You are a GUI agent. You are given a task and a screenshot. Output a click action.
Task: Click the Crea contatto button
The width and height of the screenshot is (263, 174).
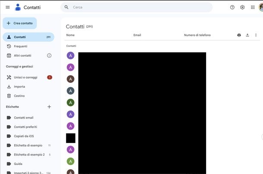[20, 23]
